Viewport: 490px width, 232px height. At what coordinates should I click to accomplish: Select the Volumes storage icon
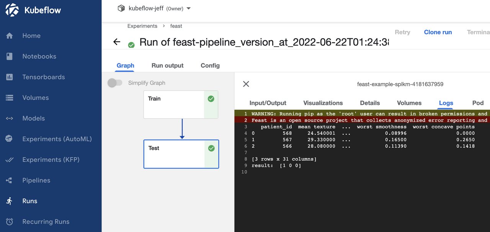click(10, 98)
